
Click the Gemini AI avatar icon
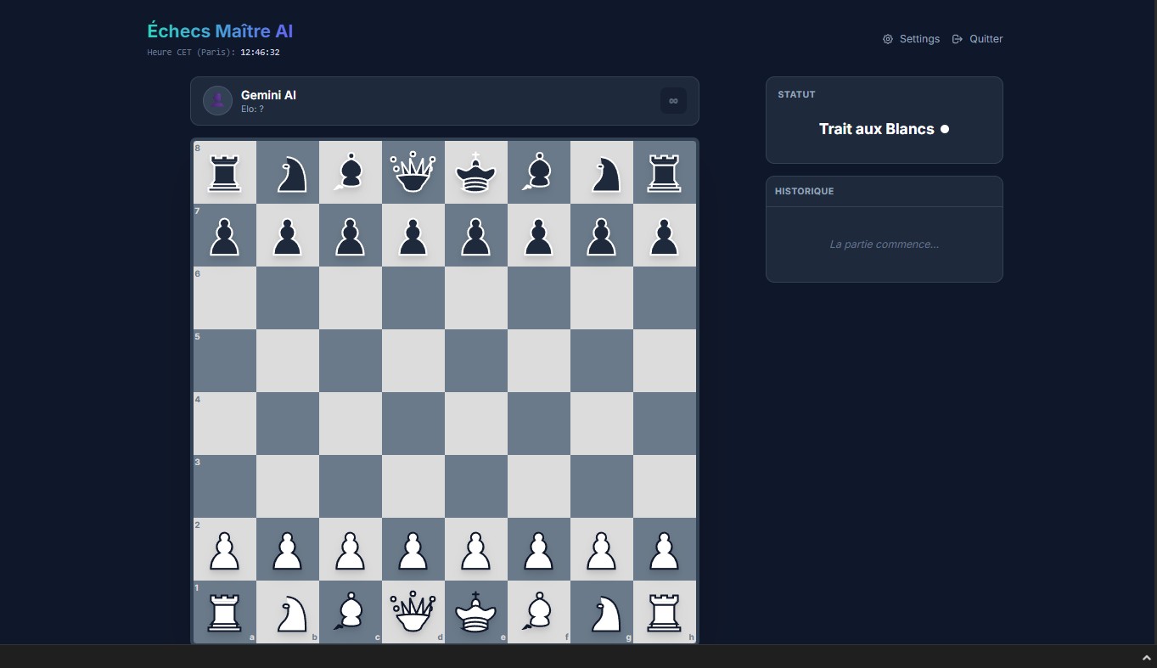(x=218, y=101)
